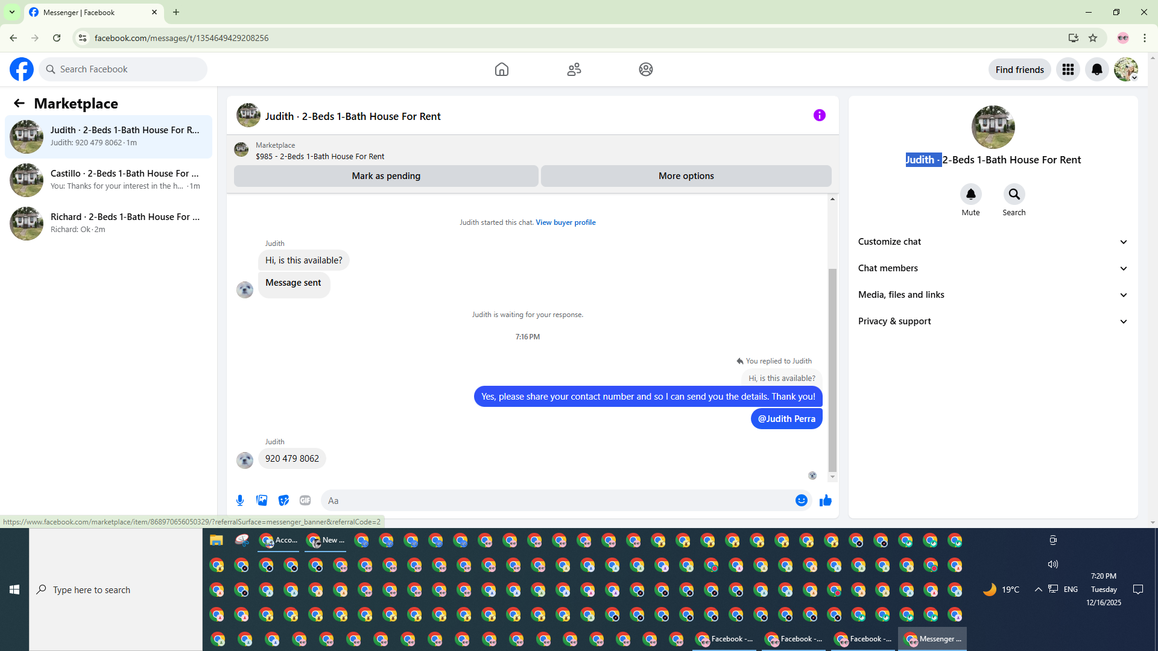Click the More options button
Image resolution: width=1158 pixels, height=651 pixels.
point(686,176)
